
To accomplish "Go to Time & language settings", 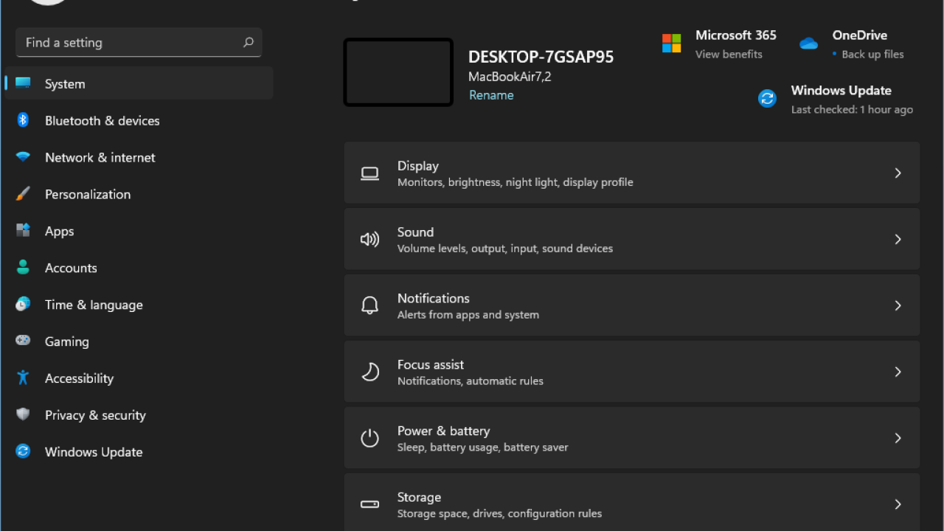I will pos(94,305).
